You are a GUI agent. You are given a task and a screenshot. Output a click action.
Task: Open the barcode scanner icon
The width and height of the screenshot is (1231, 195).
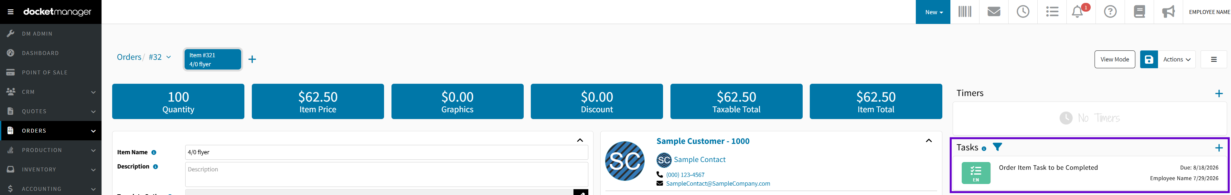tap(964, 11)
